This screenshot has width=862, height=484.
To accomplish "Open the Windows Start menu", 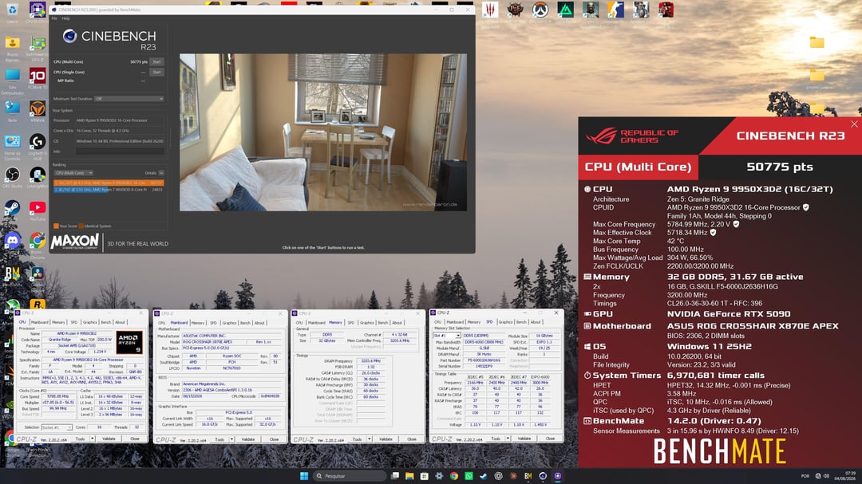I will point(304,476).
